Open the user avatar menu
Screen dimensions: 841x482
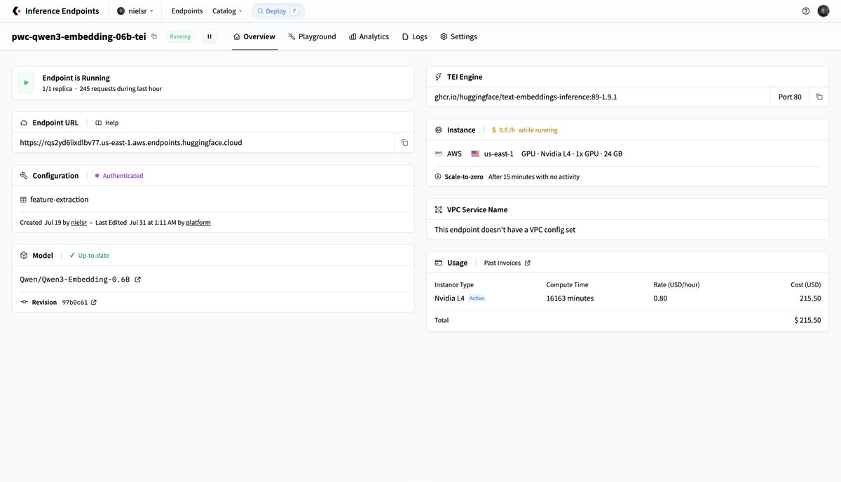[x=823, y=11]
